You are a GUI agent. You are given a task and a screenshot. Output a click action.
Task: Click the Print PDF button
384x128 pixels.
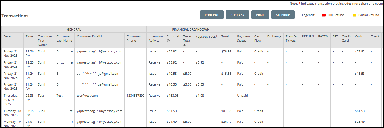(212, 15)
